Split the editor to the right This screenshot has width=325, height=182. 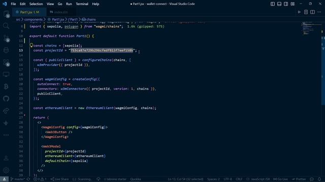click(313, 12)
